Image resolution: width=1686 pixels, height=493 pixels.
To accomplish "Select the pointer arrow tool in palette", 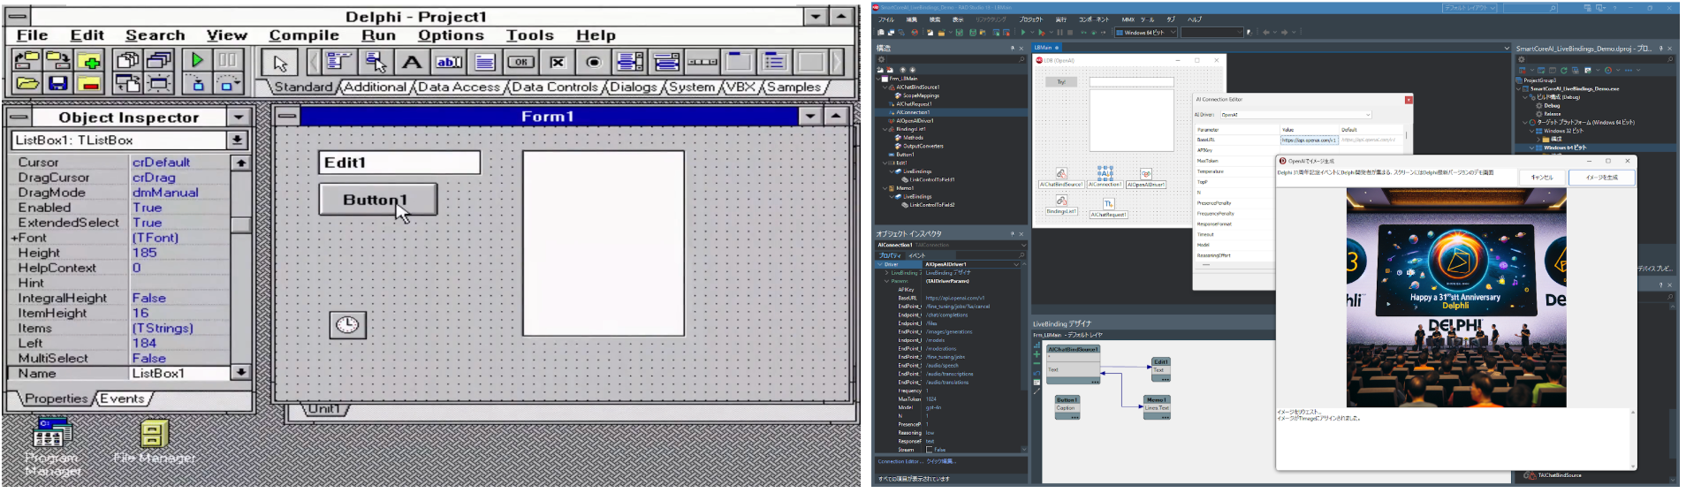I will 281,63.
